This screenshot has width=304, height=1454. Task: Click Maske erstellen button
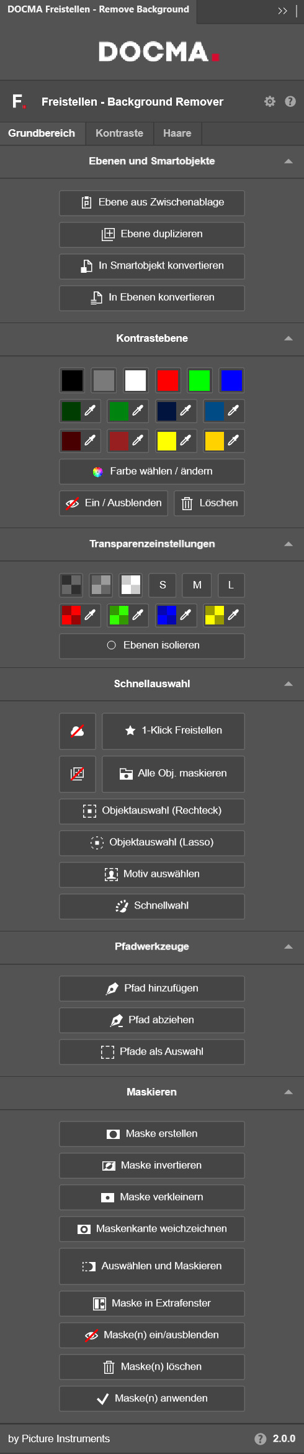pyautogui.click(x=152, y=1133)
